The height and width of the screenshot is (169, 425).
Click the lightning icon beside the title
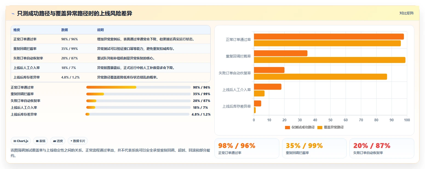(x=13, y=13)
